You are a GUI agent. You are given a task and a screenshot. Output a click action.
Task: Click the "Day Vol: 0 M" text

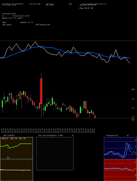(86, 8)
